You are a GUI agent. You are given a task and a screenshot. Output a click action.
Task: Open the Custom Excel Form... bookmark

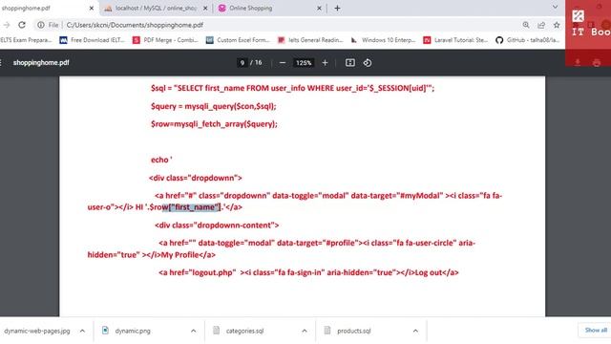pyautogui.click(x=238, y=40)
